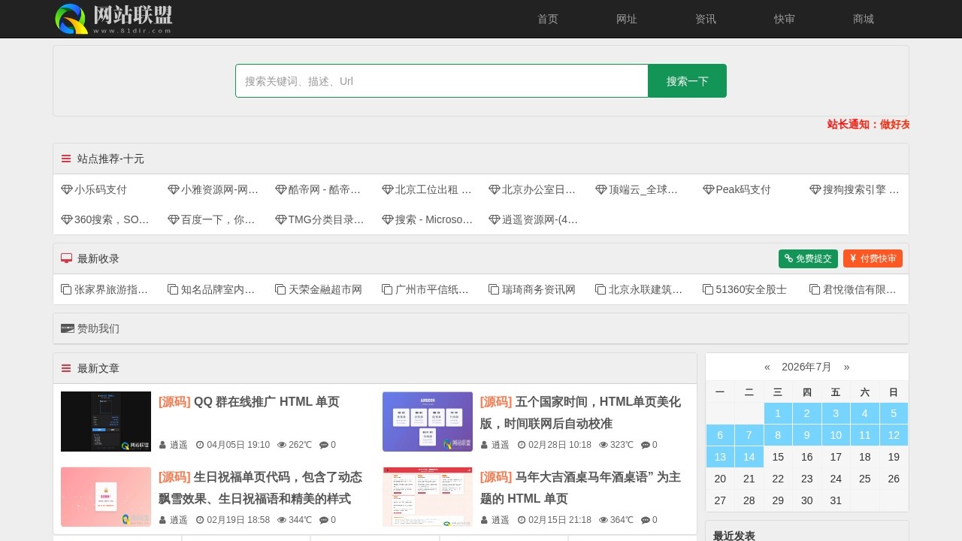Open the 网址 nav item
Viewport: 962px width, 541px height.
point(627,19)
